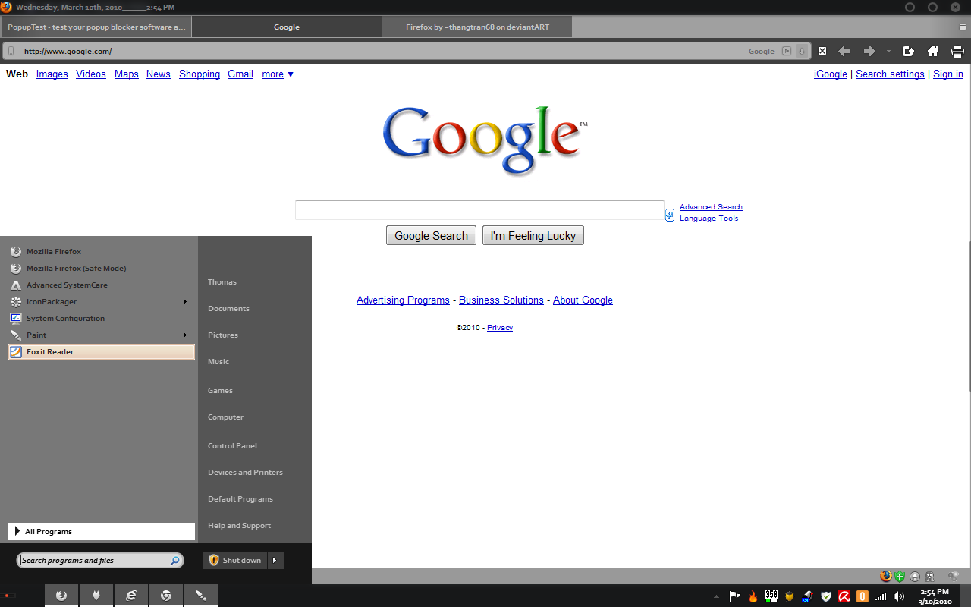The height and width of the screenshot is (607, 971).
Task: Switch to Firefox deviantART tab
Action: [477, 27]
